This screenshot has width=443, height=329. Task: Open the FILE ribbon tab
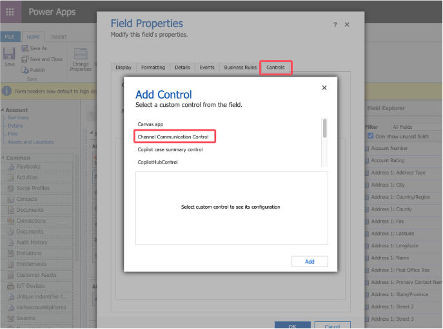(10, 37)
